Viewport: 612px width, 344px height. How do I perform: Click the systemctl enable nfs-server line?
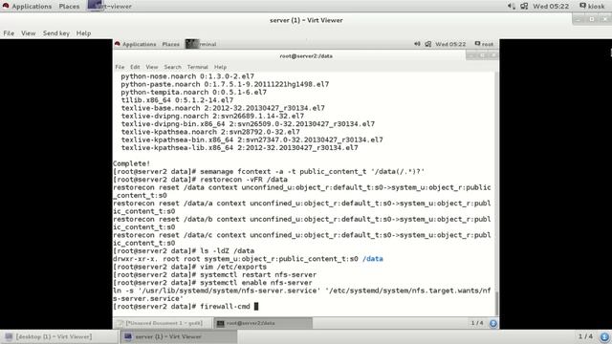(212, 283)
